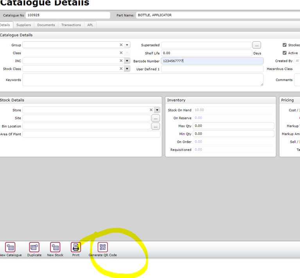300x278 pixels.
Task: Toggle the Stocked checkbox
Action: (285, 45)
